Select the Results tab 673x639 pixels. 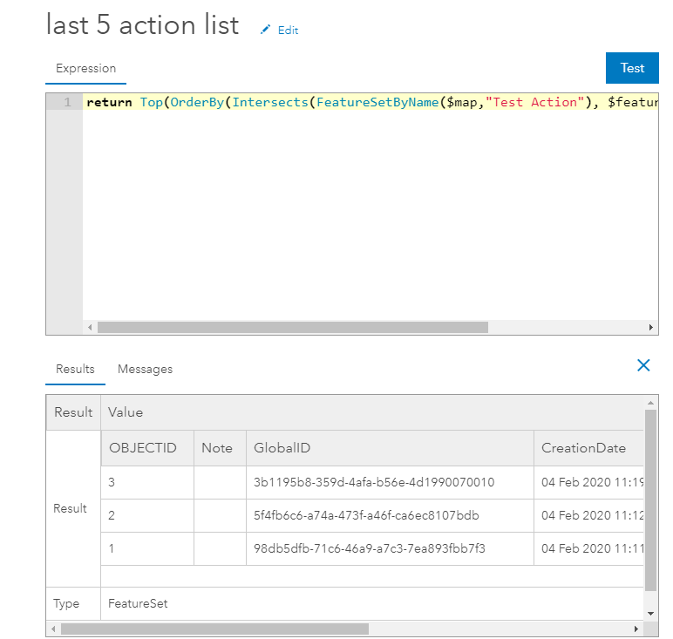(x=75, y=369)
